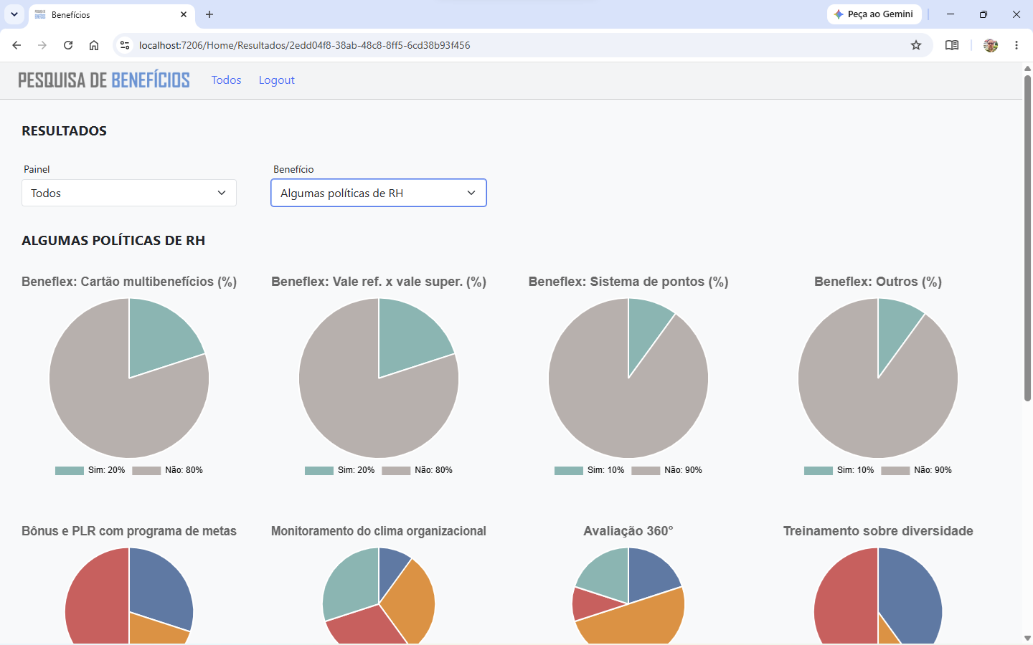1033x645 pixels.
Task: Open the browser home page icon
Action: (x=94, y=45)
